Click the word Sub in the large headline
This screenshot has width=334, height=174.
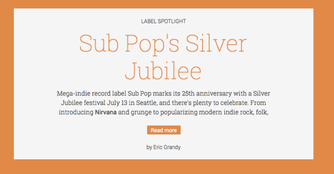tap(99, 43)
